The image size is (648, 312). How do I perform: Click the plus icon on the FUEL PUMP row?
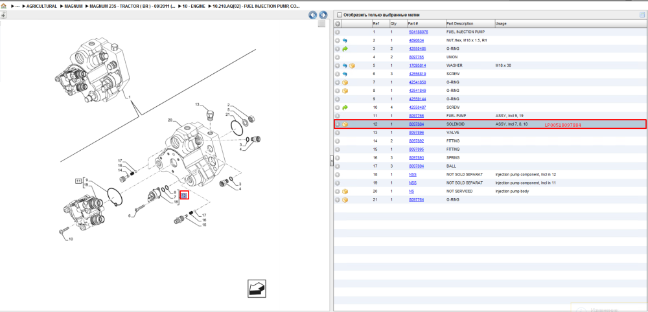337,116
